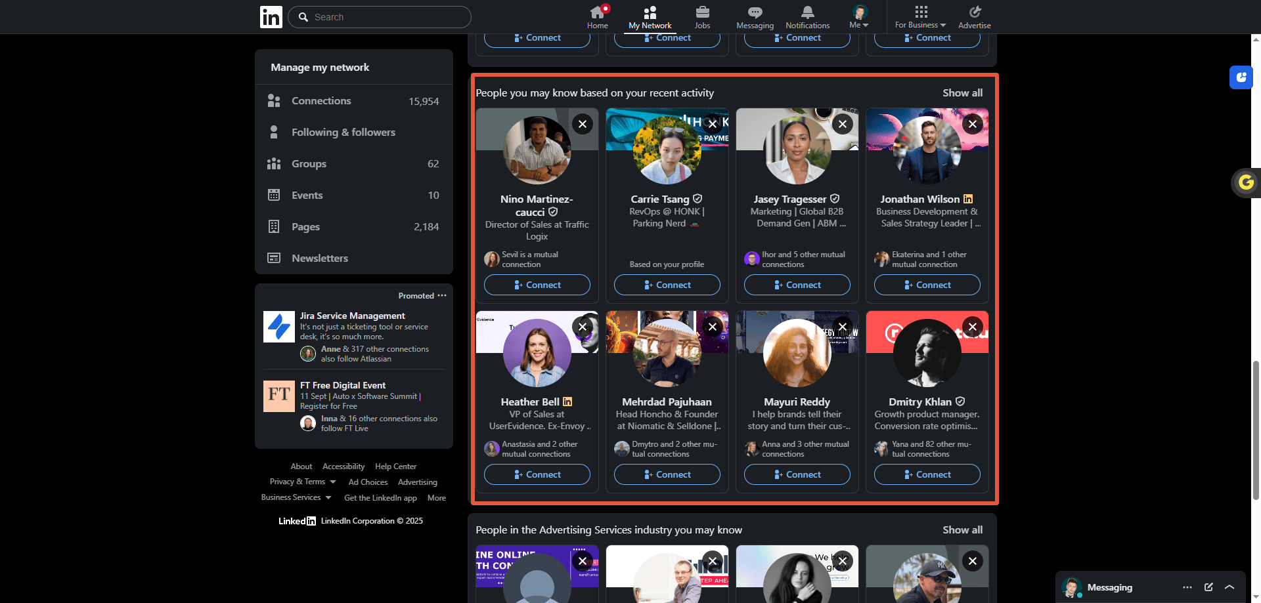Open For Business dropdown menu

click(921, 17)
